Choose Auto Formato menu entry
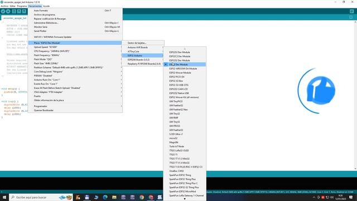The height and width of the screenshot is (201, 357). (75, 11)
